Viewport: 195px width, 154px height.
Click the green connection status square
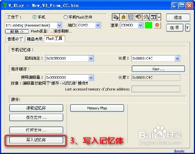tap(149, 25)
